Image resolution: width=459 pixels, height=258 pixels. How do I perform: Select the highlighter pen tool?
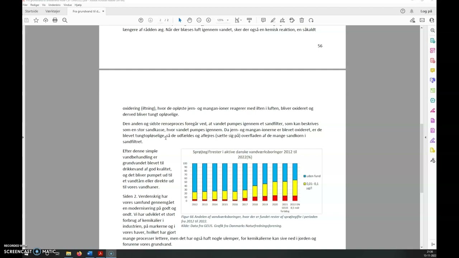point(273,20)
